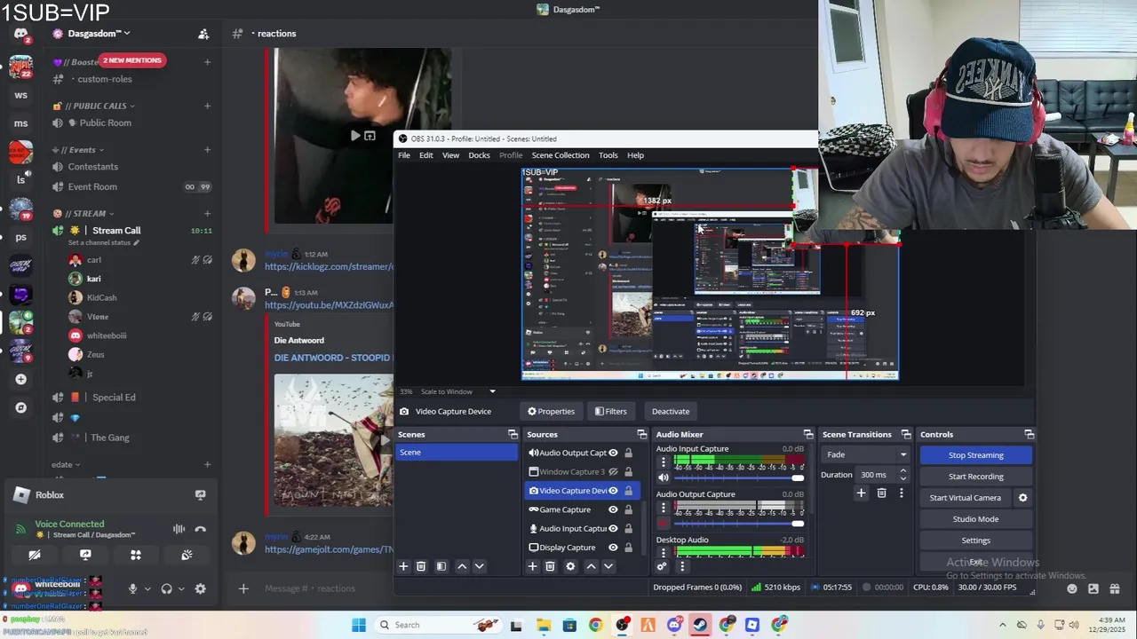
Task: Open Audio Mixer bottom three-dot menu
Action: tap(682, 566)
